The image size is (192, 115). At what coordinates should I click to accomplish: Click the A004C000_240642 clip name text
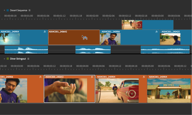[x=55, y=77]
